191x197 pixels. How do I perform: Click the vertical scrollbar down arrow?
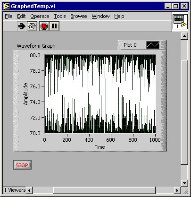click(184, 183)
